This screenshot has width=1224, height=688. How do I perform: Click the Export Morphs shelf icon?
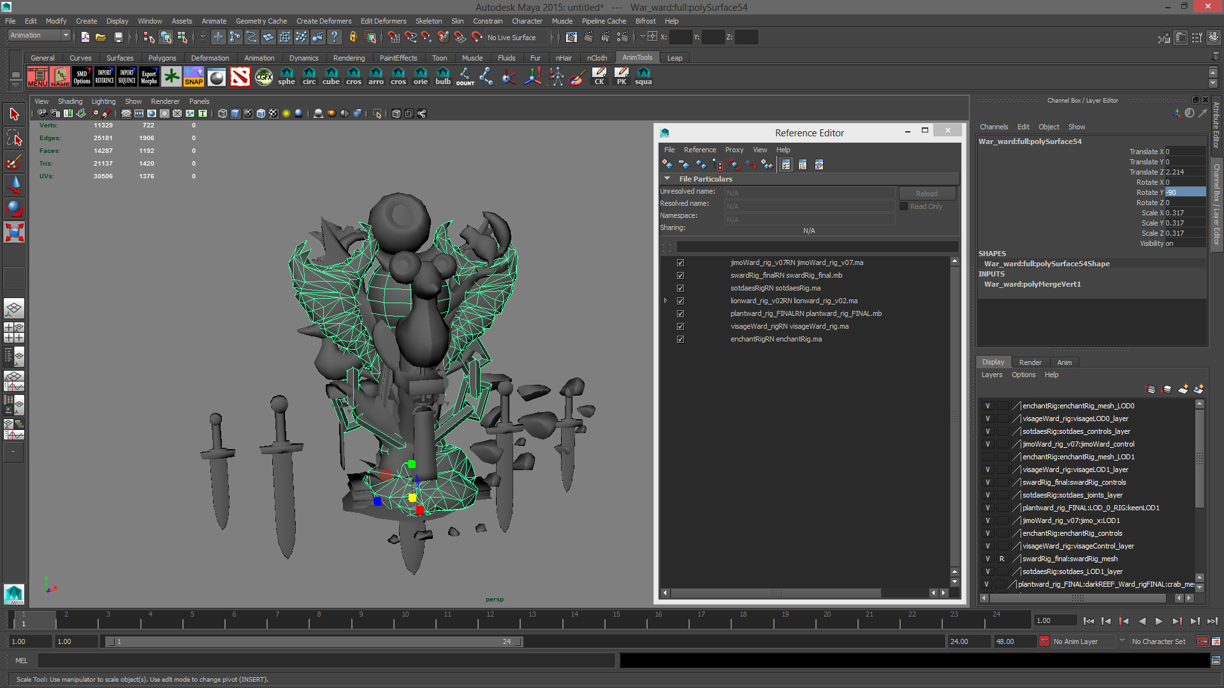click(149, 77)
